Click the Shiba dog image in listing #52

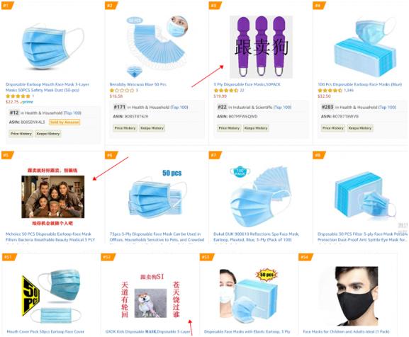[x=150, y=303]
